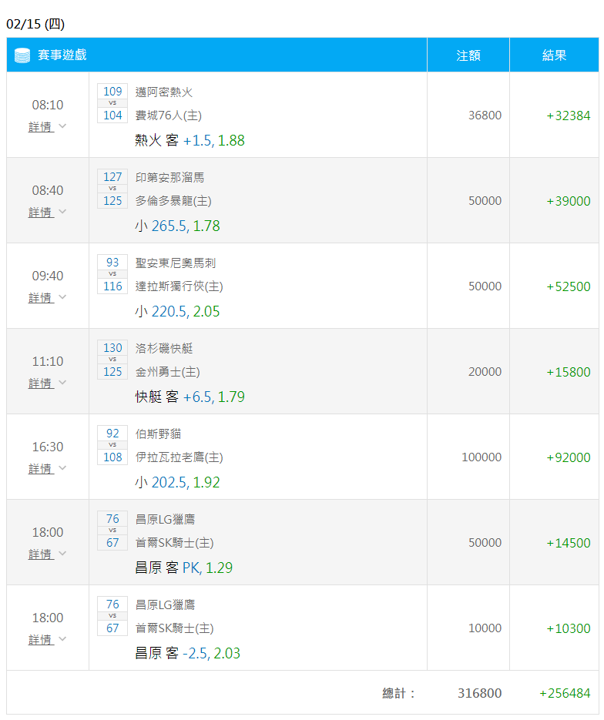
Task: Expand 詳情 chevron for the 11:10 game
Action: coord(62,383)
